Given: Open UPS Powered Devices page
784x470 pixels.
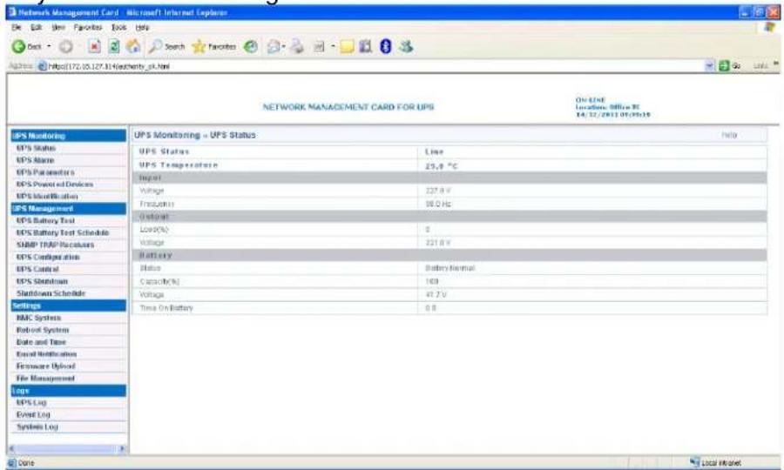Looking at the screenshot, I should pyautogui.click(x=55, y=184).
